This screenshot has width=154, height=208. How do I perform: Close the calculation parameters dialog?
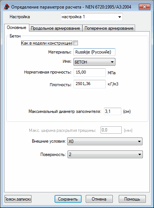coord(144,7)
